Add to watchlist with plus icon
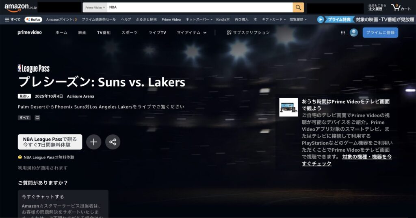This screenshot has height=218, width=416. click(94, 142)
